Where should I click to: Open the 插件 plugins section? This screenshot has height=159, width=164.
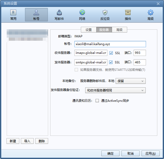(128, 15)
